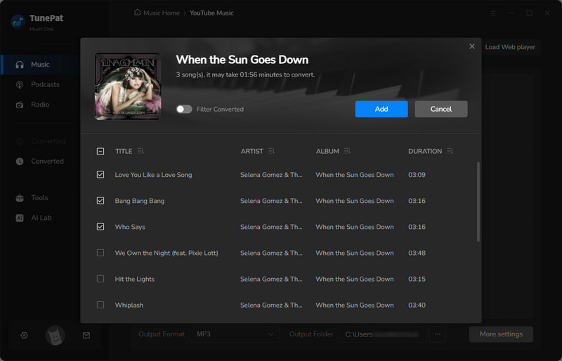
Task: Click the album cover thumbnail
Action: coord(128,86)
